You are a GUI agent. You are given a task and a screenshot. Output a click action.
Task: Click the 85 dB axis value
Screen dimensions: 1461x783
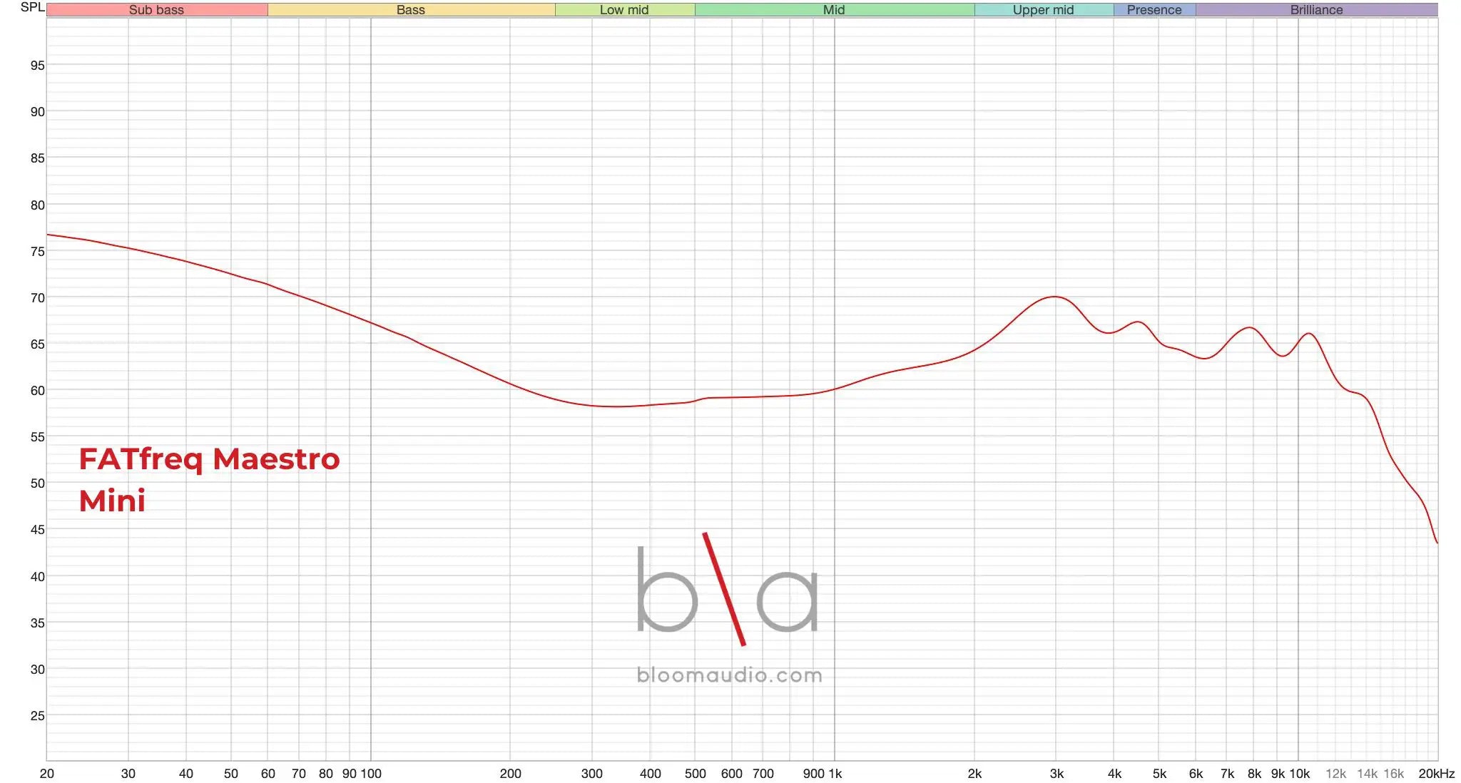(37, 158)
